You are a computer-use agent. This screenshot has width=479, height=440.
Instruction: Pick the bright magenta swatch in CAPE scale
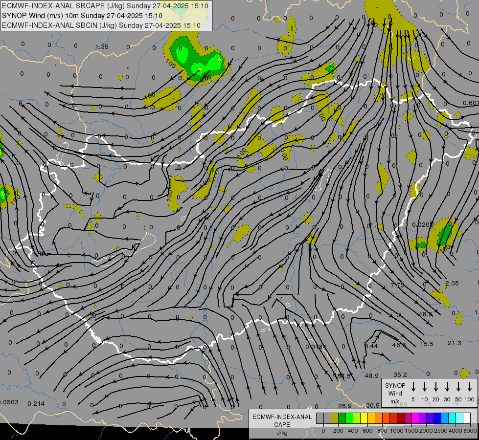coord(415,418)
